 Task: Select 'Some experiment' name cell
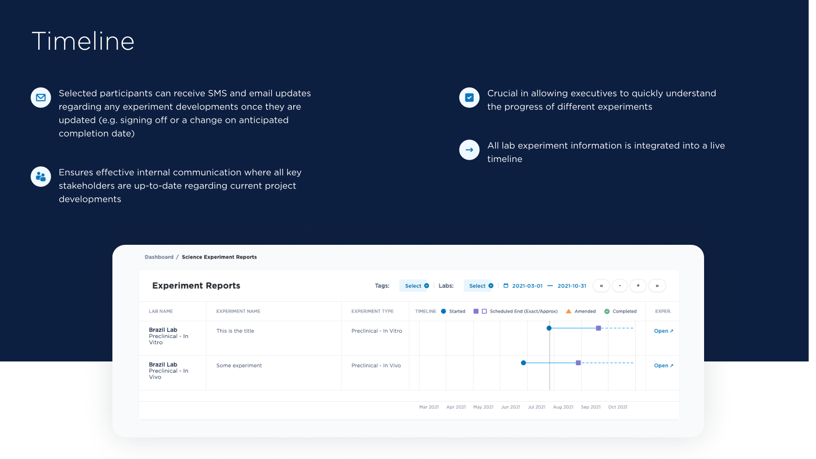[x=239, y=366]
